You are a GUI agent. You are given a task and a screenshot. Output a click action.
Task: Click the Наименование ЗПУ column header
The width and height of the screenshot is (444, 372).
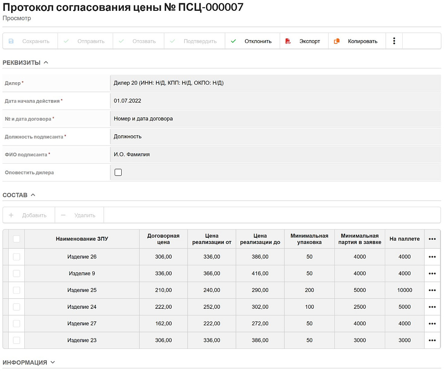82,239
